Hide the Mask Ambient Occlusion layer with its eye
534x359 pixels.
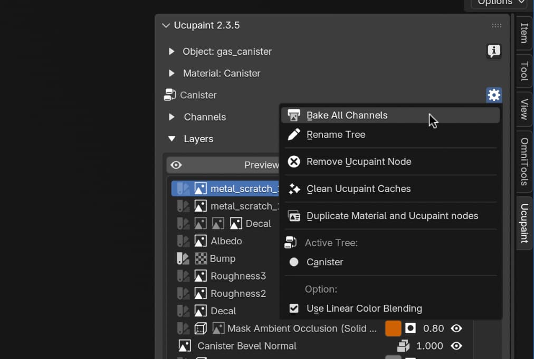456,328
